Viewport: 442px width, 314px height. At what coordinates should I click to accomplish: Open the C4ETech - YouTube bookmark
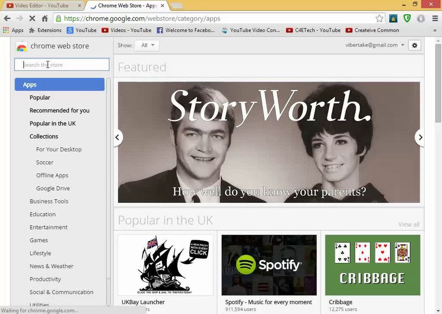(x=313, y=30)
